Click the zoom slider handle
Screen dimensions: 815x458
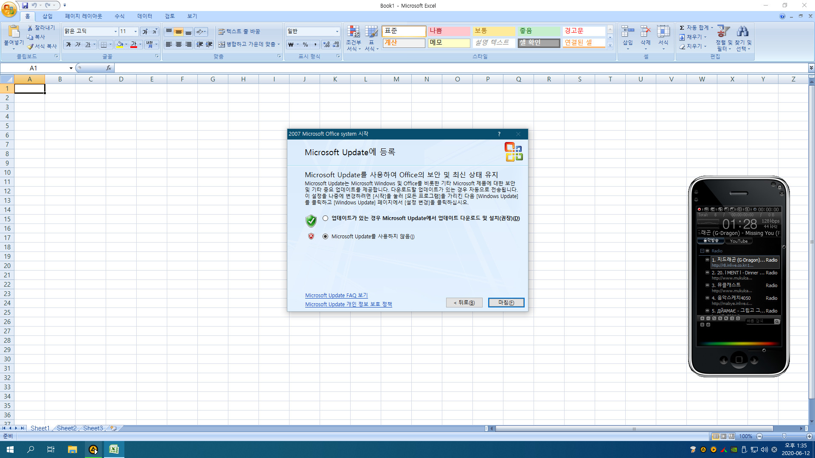click(784, 436)
